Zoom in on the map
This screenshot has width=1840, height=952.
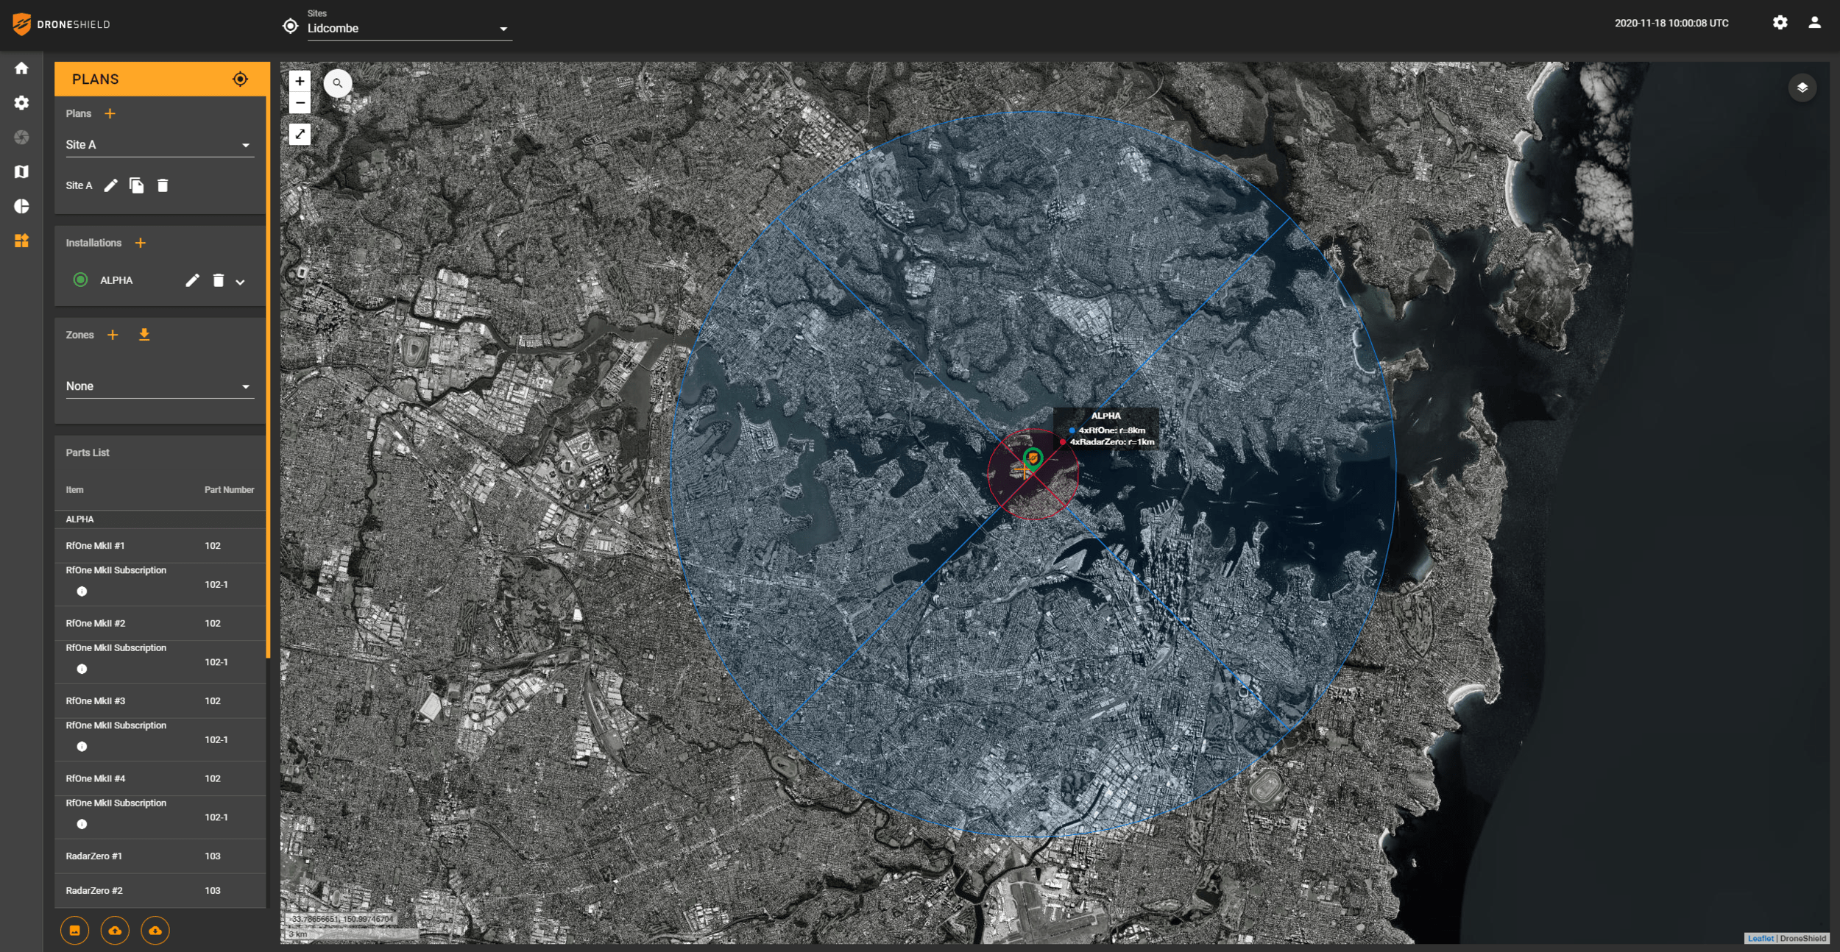pos(300,82)
